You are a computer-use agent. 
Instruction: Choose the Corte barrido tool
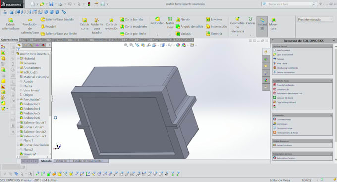131,19
